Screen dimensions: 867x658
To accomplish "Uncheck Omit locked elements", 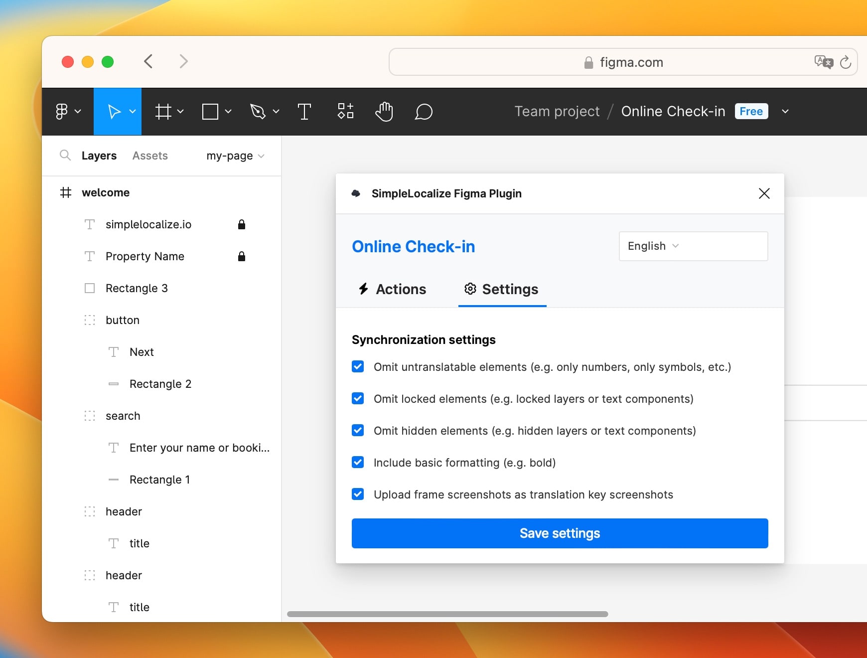I will pyautogui.click(x=358, y=399).
